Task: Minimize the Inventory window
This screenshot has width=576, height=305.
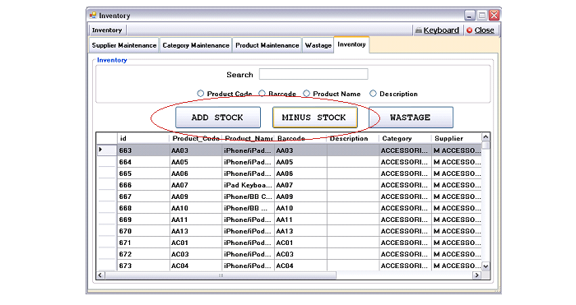Action: [470, 16]
